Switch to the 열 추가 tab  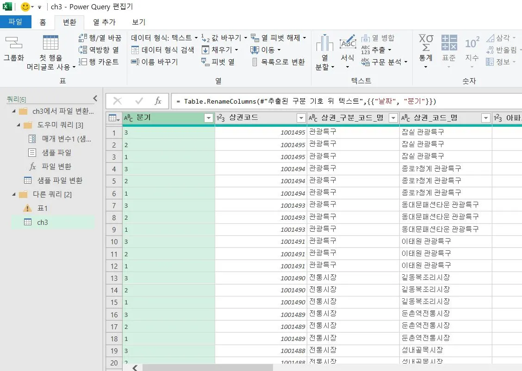pos(104,22)
